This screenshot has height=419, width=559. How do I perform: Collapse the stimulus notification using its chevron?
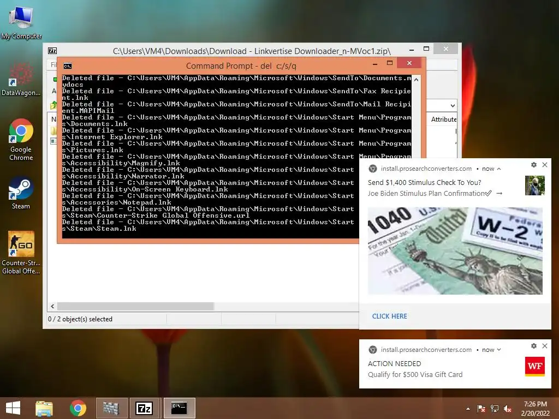[499, 169]
